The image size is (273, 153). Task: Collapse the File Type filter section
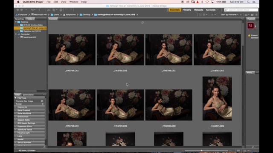click(15, 98)
